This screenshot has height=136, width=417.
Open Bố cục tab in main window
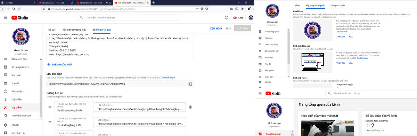(52, 30)
